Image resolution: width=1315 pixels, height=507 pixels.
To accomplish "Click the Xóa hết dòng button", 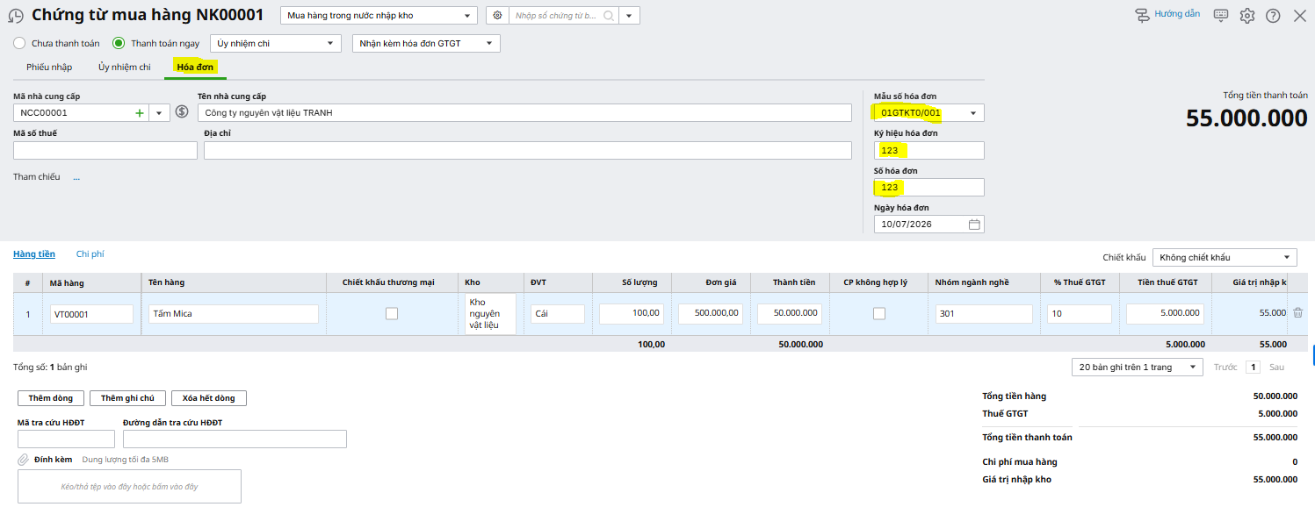I will 209,398.
